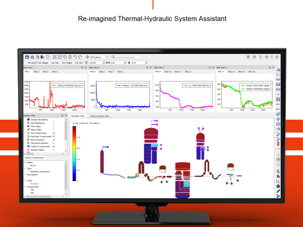Click the red stop icon in top-right toolbar
This screenshot has height=227, width=303.
click(267, 57)
